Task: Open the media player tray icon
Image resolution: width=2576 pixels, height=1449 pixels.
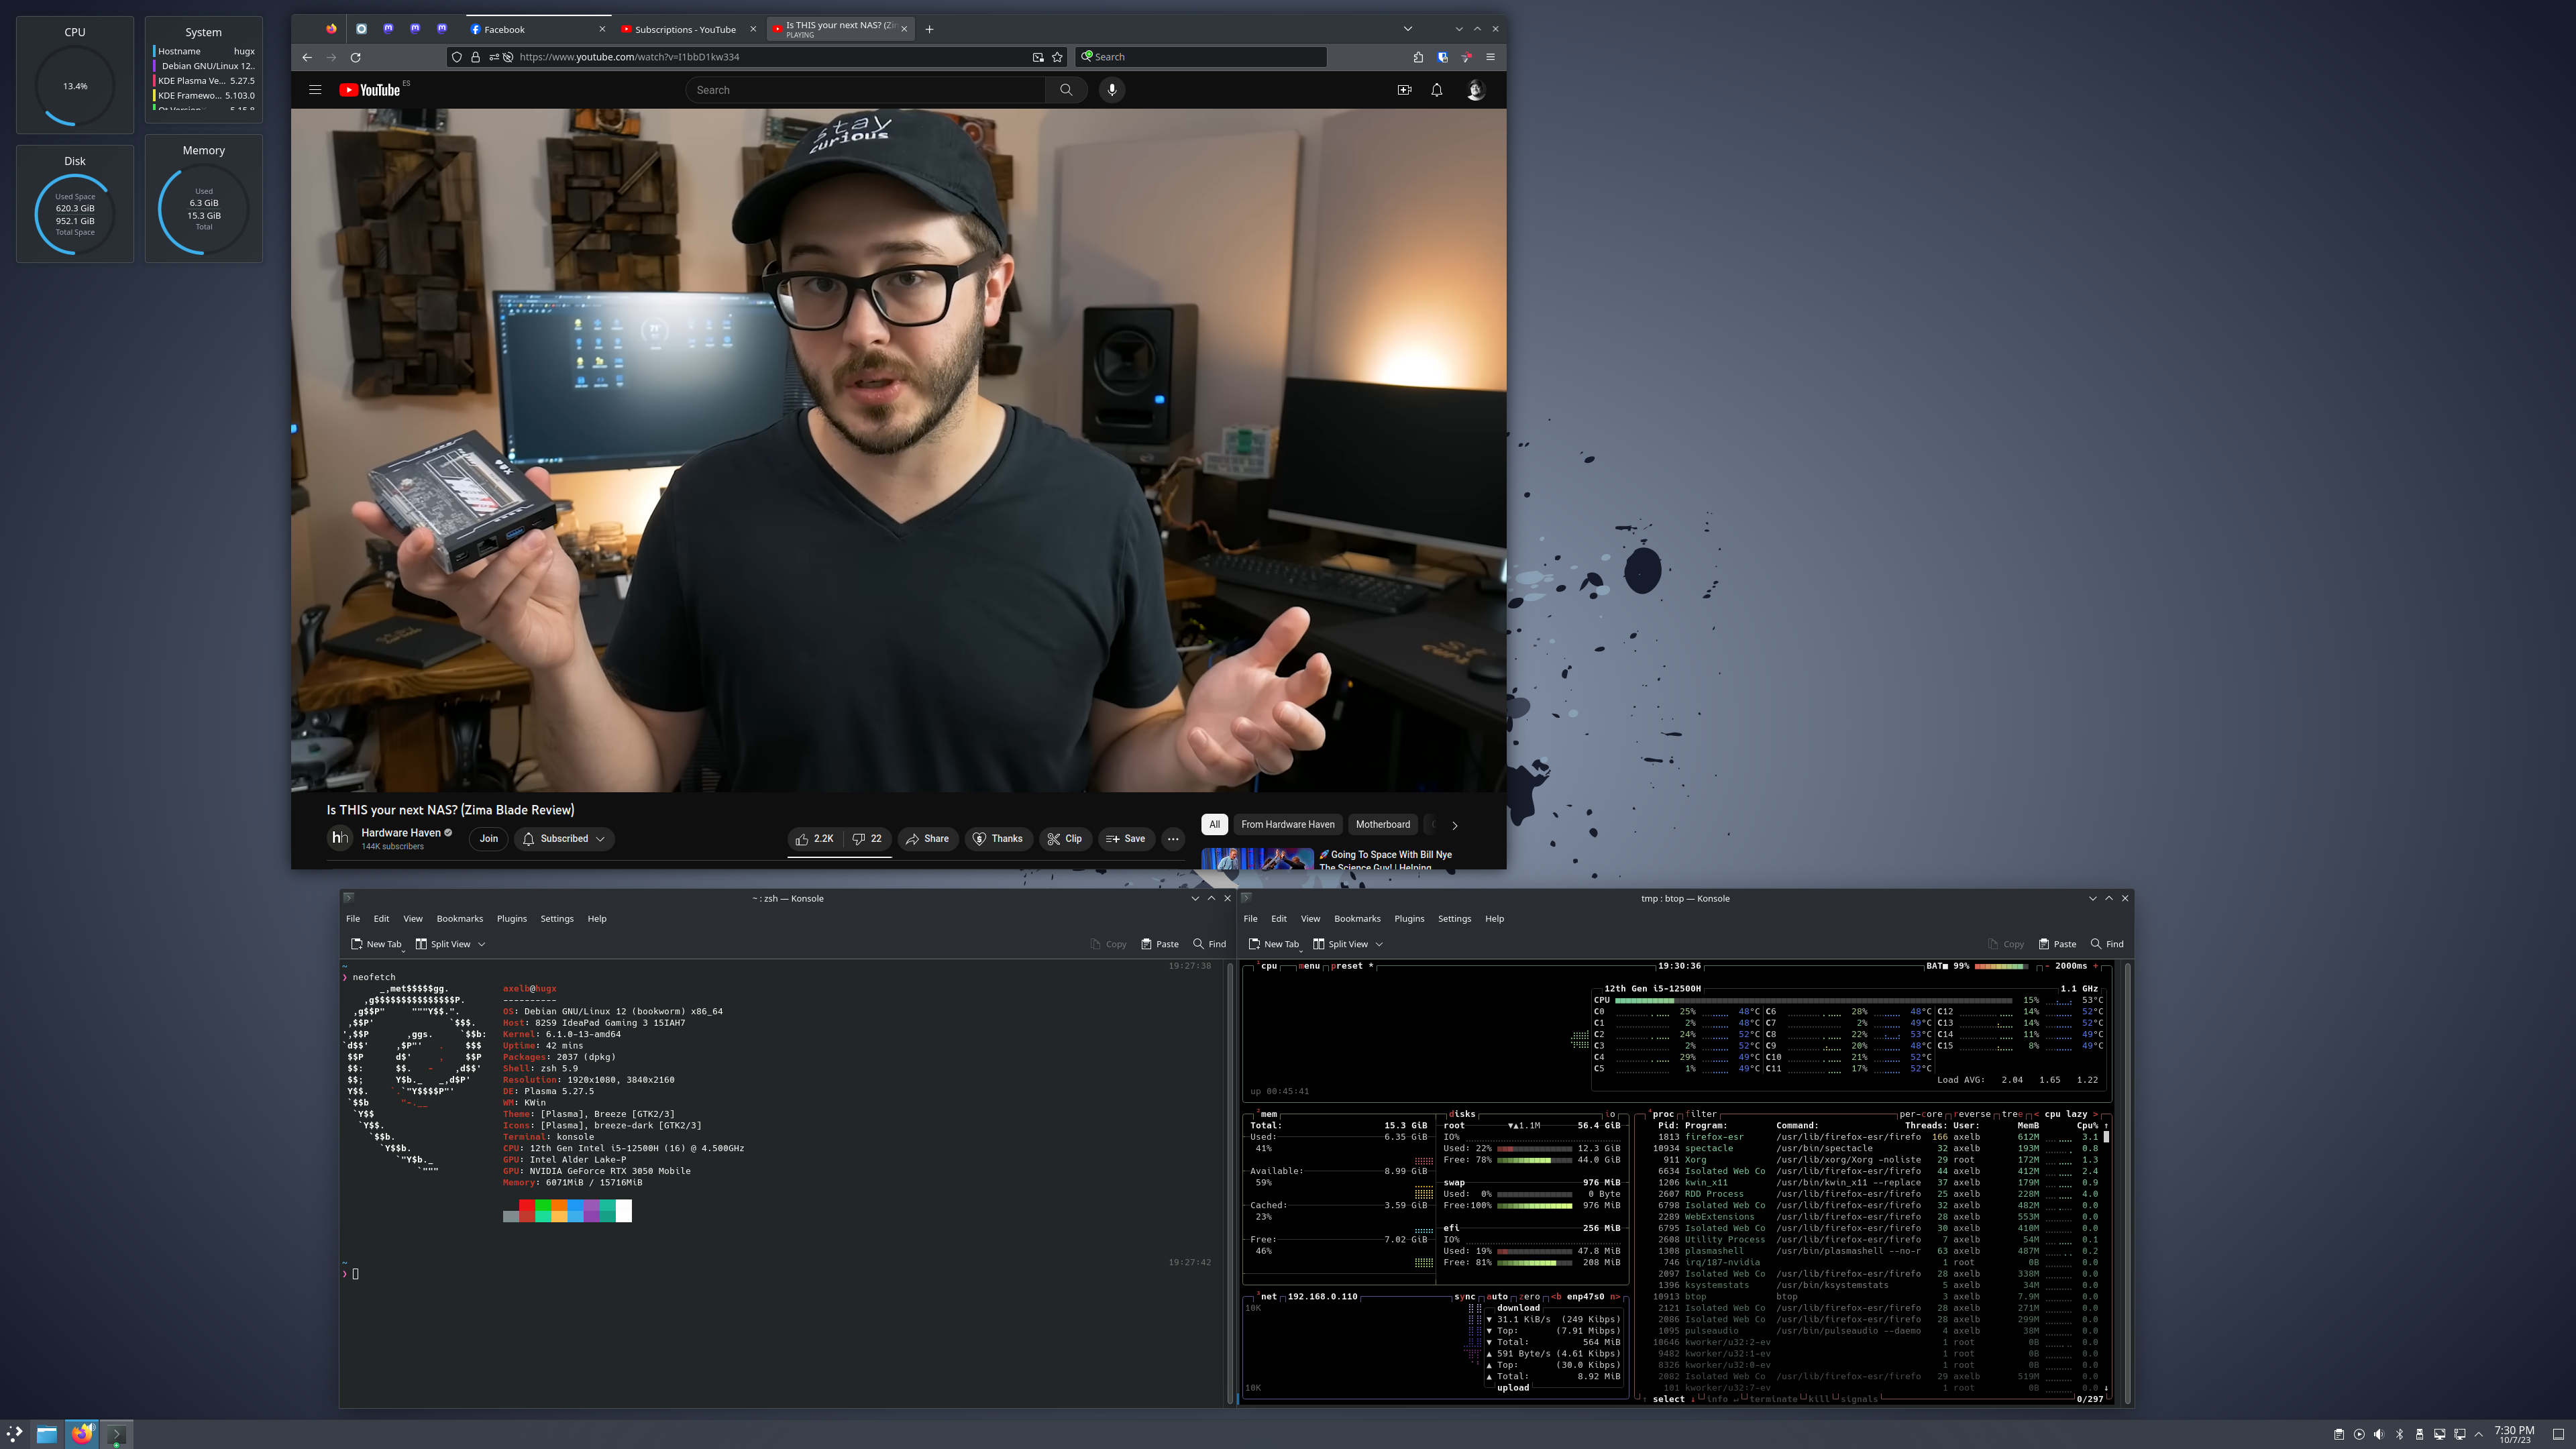Action: coord(2359,1434)
